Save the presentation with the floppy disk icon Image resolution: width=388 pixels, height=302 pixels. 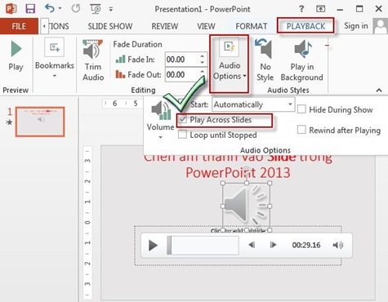coord(30,9)
